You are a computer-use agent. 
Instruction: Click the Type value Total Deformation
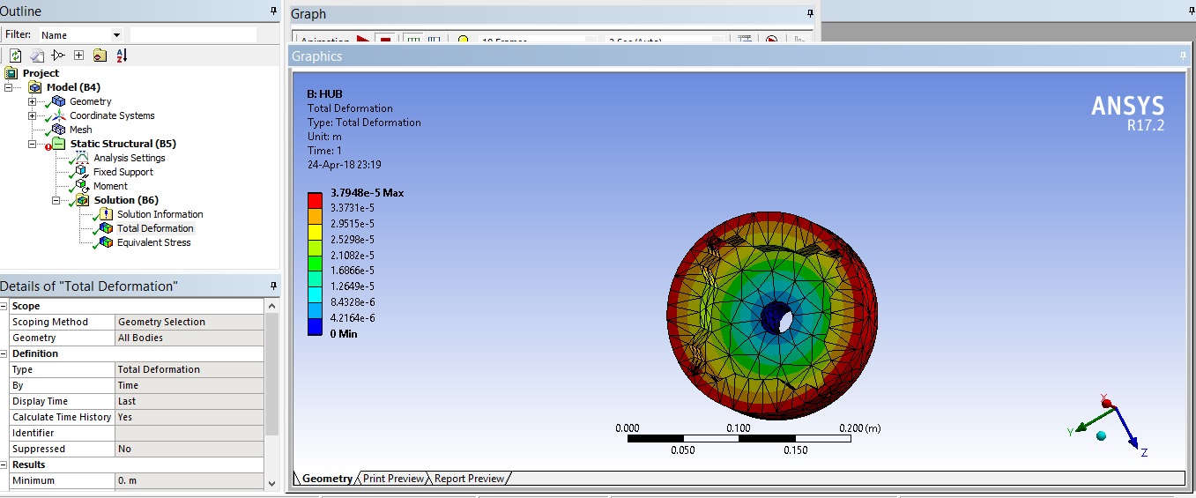tap(189, 369)
